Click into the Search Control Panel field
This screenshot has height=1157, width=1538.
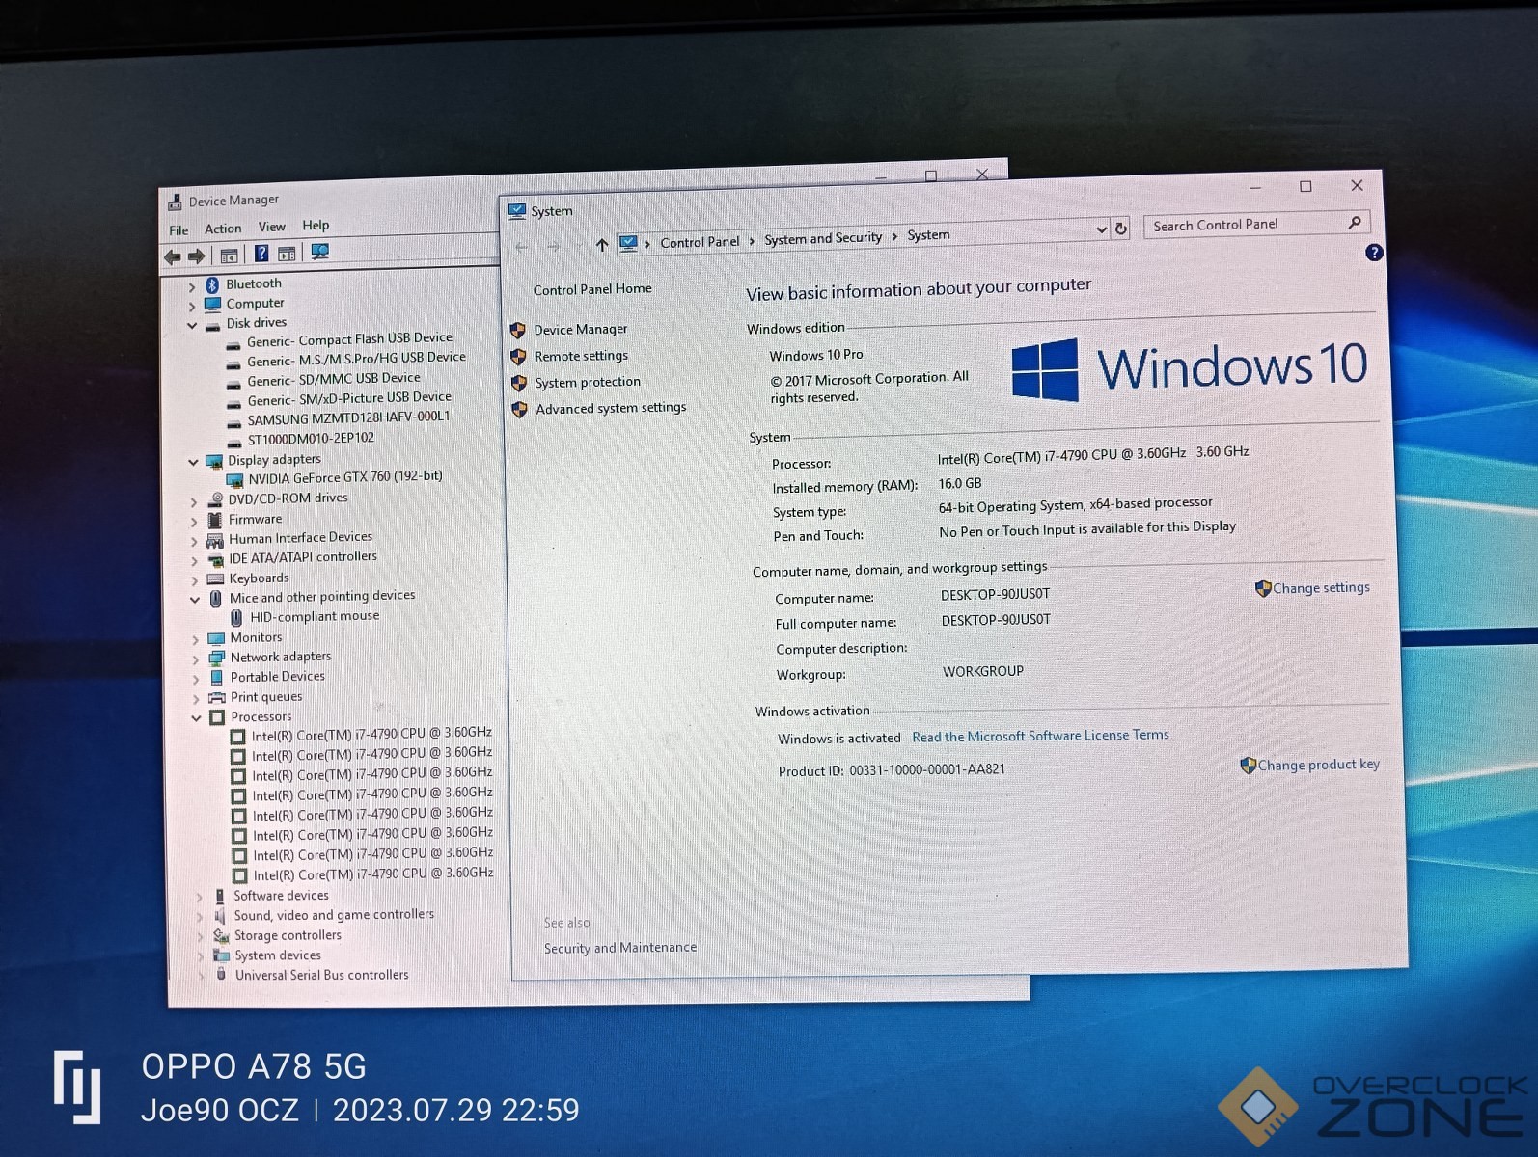1254,224
